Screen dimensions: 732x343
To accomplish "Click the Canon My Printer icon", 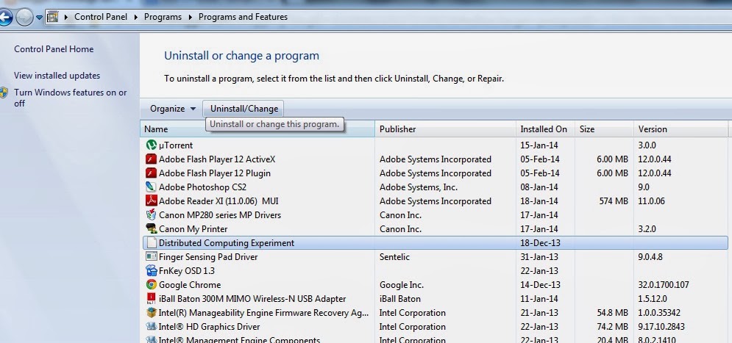I will [152, 229].
